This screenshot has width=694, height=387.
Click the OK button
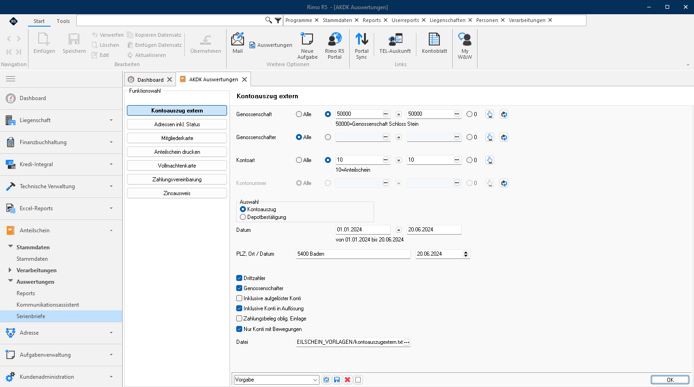670,380
